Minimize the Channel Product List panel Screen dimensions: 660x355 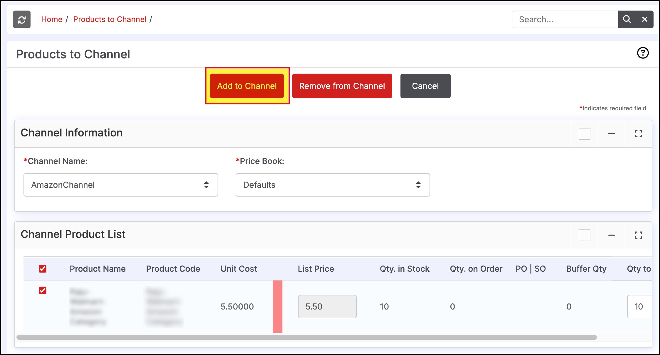611,235
